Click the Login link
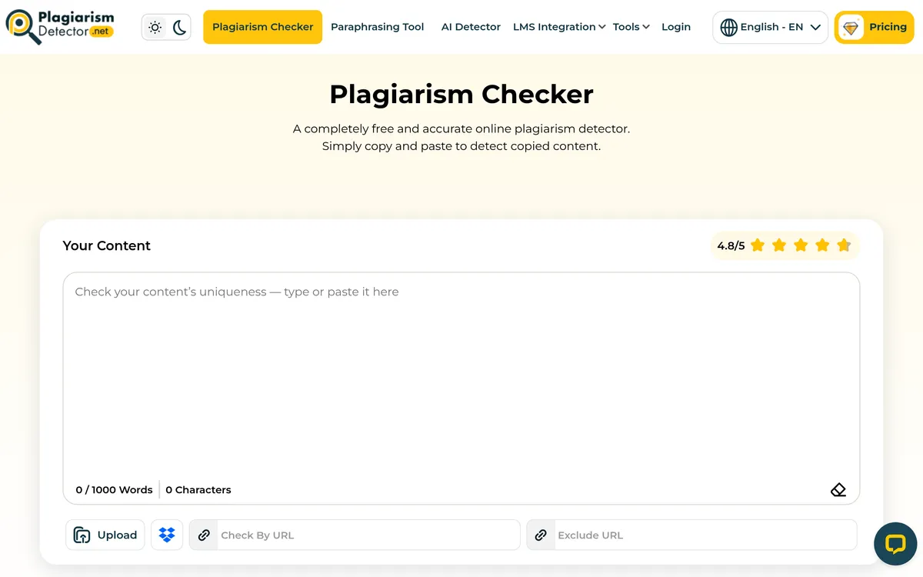This screenshot has height=577, width=923. 676,27
